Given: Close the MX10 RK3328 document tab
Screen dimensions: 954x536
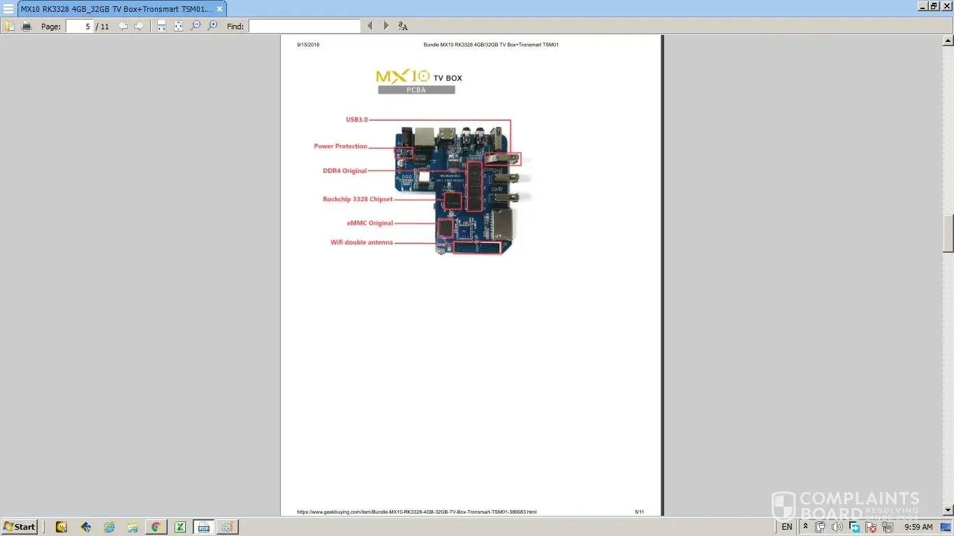Looking at the screenshot, I should pos(219,9).
